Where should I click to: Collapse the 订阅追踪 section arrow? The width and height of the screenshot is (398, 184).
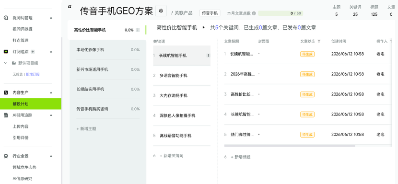click(x=51, y=52)
